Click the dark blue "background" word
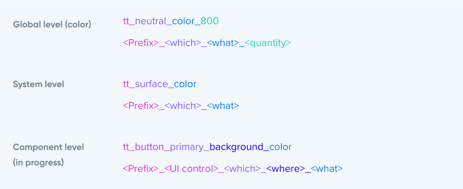The image size is (463, 189). click(236, 147)
